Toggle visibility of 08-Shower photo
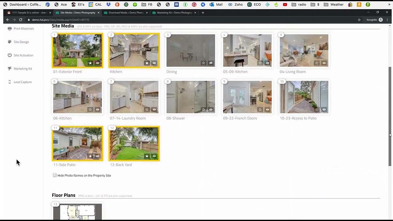Image resolution: width=393 pixels, height=221 pixels. coord(211,110)
